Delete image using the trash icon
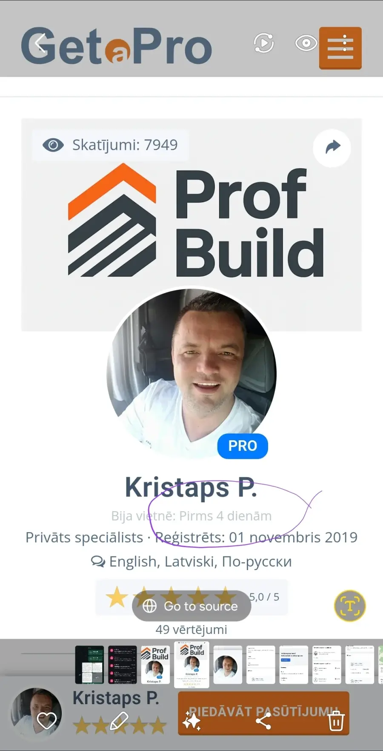The image size is (383, 751). point(336,721)
